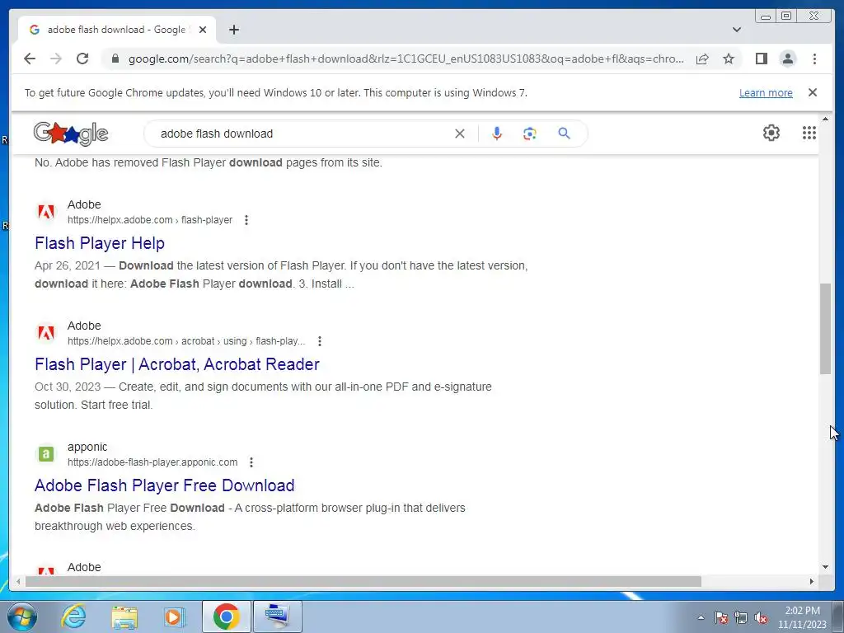This screenshot has height=633, width=844.
Task: Click the scroll-up arrow of the page
Action: pos(825,119)
